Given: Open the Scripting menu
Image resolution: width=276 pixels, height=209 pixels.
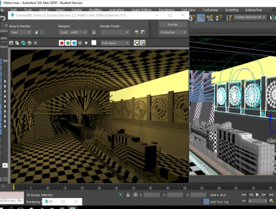Looking at the screenshot, I should (231, 10).
